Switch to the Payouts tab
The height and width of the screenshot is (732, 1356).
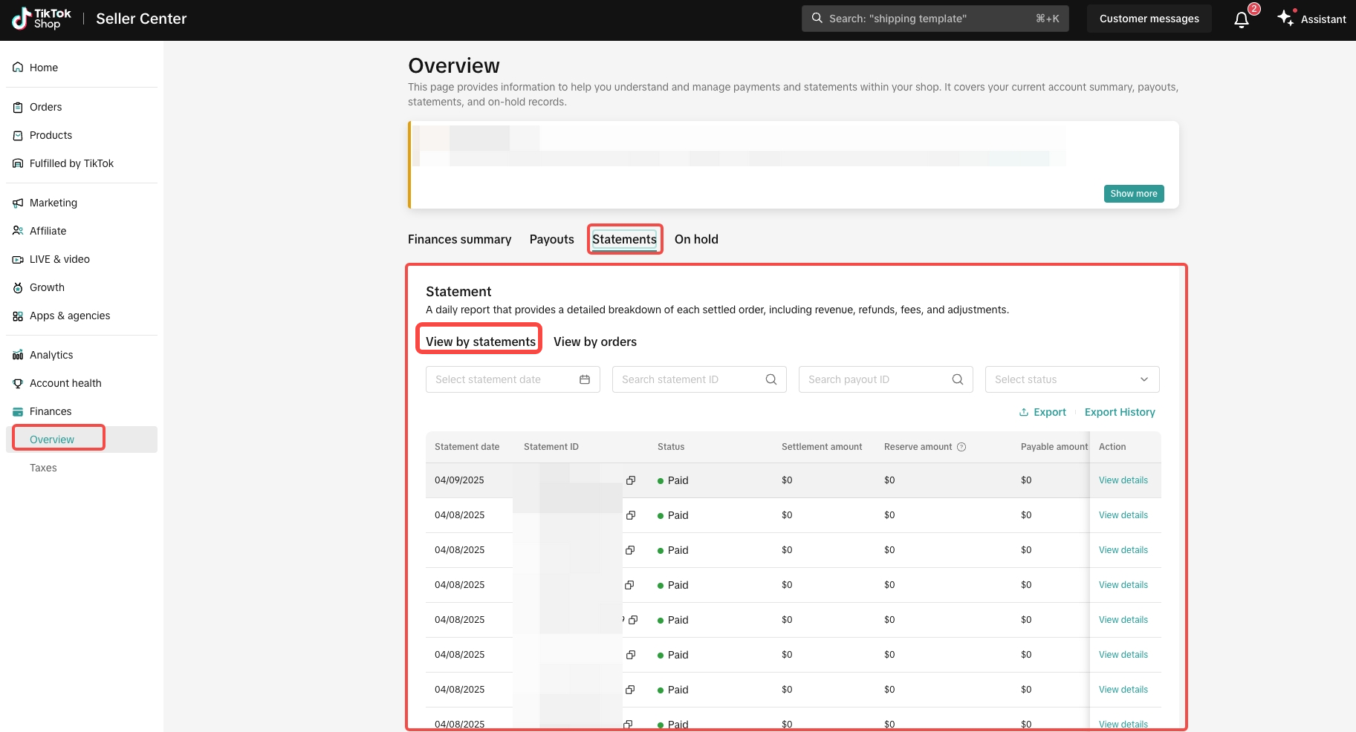pos(552,239)
